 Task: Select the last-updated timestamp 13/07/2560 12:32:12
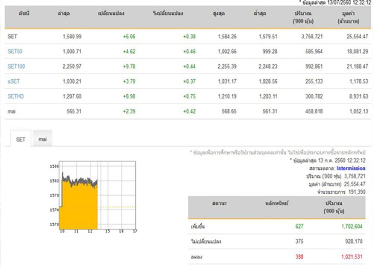tap(349, 3)
